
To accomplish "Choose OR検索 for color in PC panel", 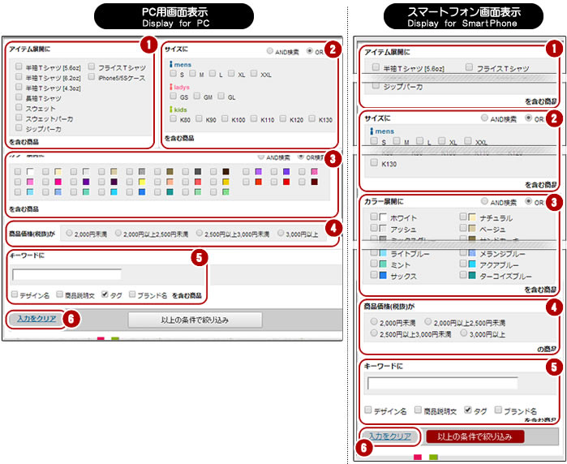I will coord(300,157).
